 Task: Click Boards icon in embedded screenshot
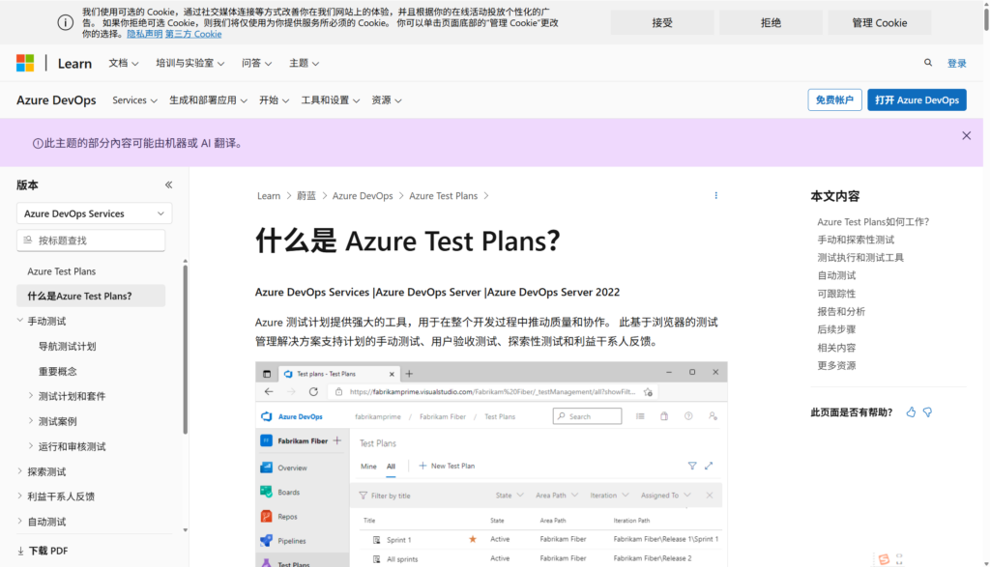click(x=267, y=492)
